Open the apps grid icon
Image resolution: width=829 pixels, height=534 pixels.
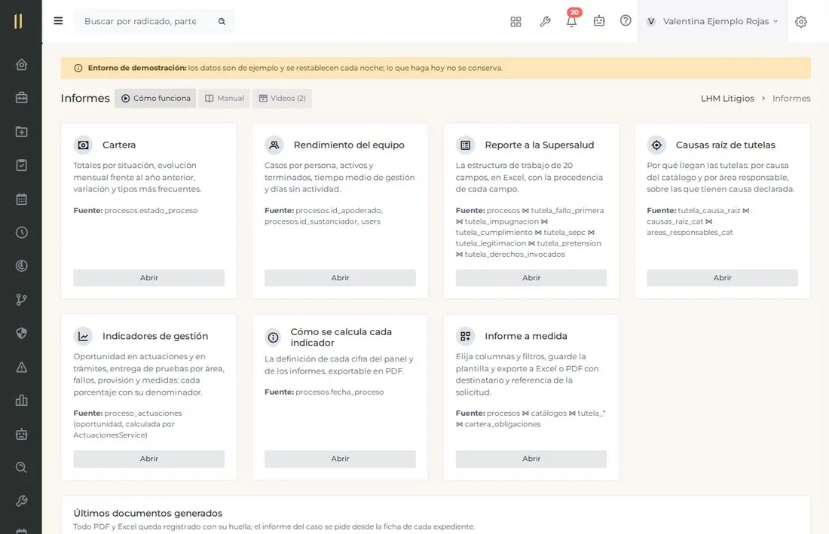click(x=515, y=21)
